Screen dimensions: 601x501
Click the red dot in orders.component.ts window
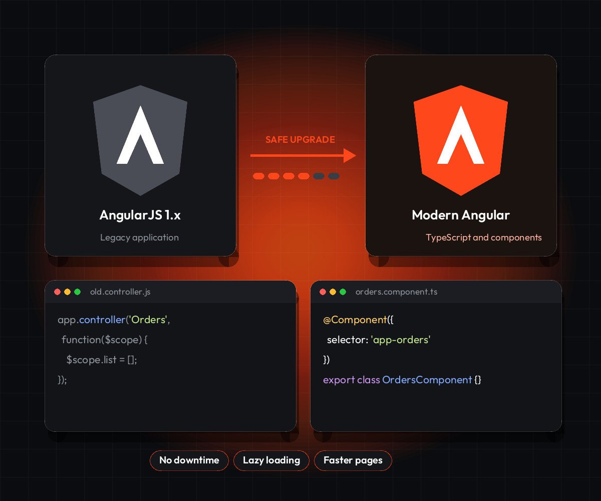[x=323, y=292]
